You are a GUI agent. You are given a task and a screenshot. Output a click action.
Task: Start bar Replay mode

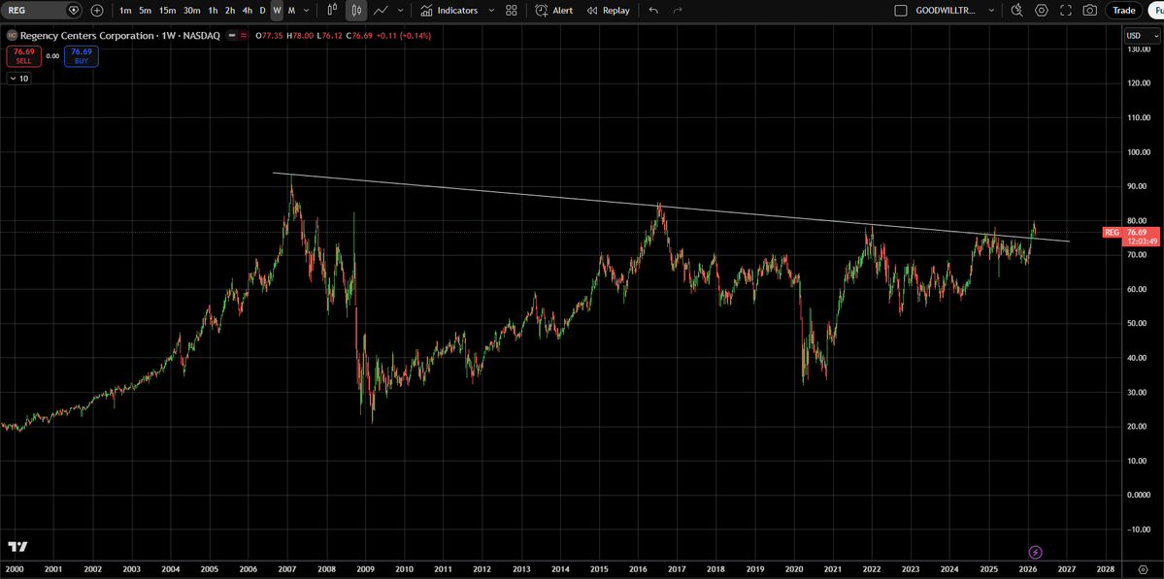(x=608, y=11)
